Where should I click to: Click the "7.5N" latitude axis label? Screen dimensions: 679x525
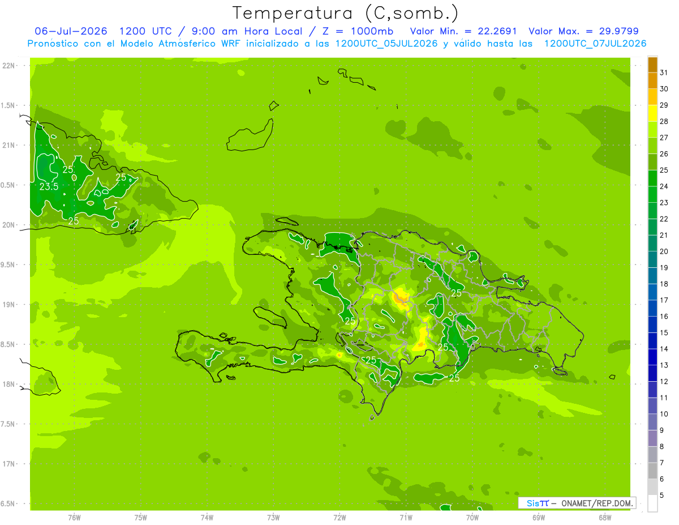(x=8, y=424)
